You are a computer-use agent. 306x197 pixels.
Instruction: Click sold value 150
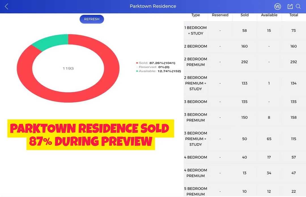pos(245,118)
